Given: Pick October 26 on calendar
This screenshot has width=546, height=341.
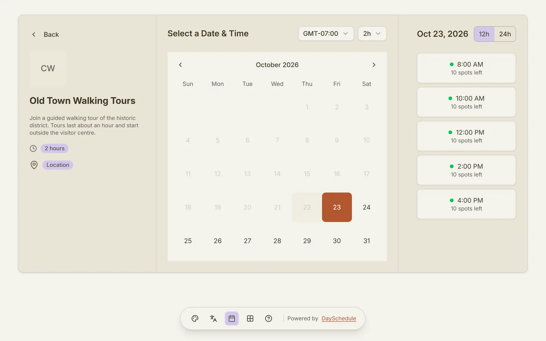Looking at the screenshot, I should [x=218, y=241].
